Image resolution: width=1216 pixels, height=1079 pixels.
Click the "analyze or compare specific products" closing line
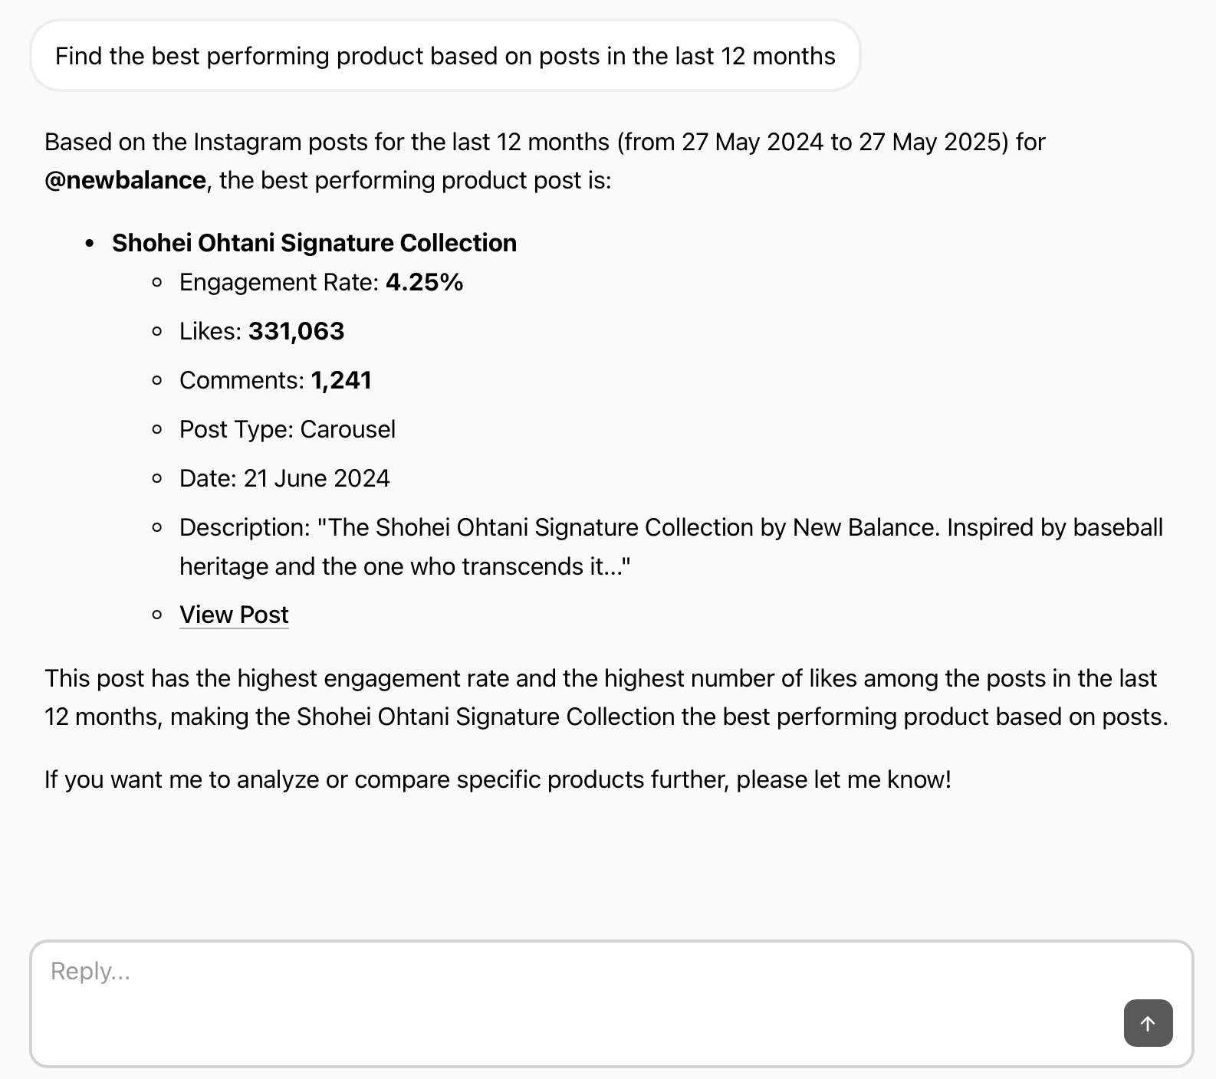point(498,779)
